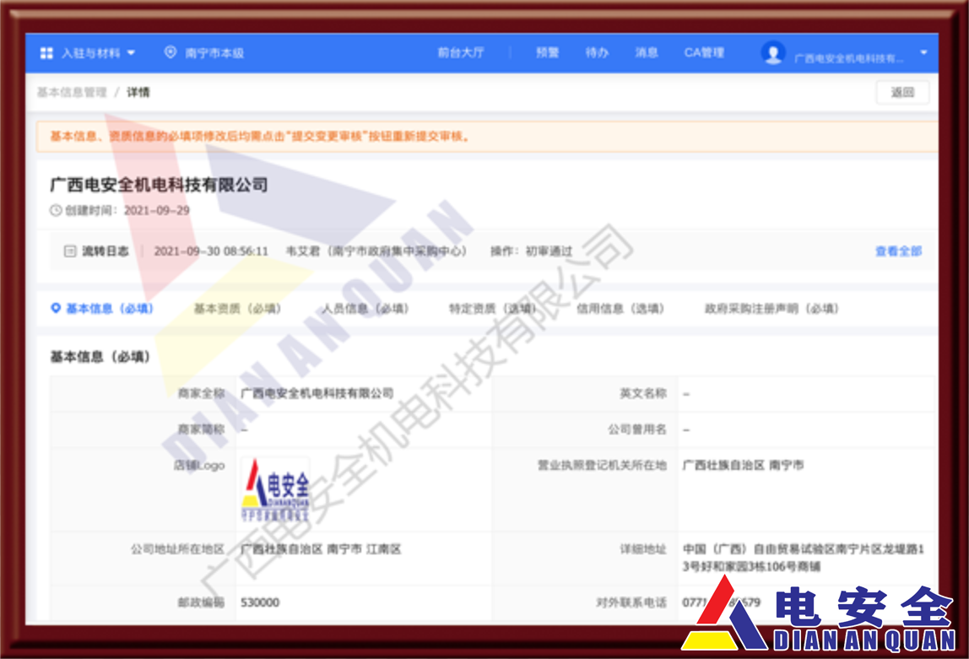The image size is (969, 659).
Task: Expand the 入驻与材料 dropdown arrow
Action: pos(131,53)
